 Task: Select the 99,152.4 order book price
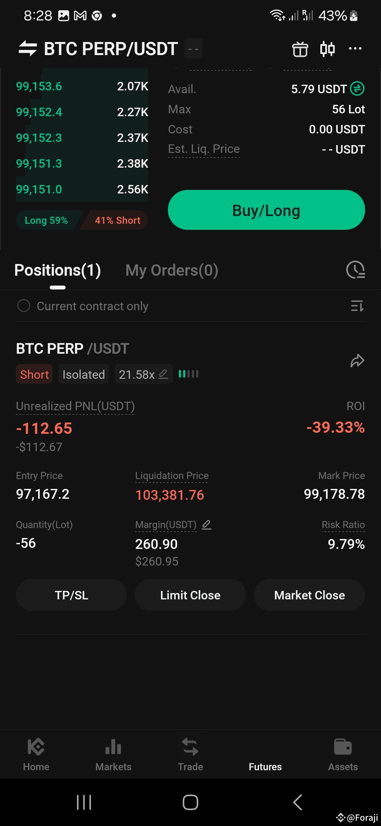39,112
